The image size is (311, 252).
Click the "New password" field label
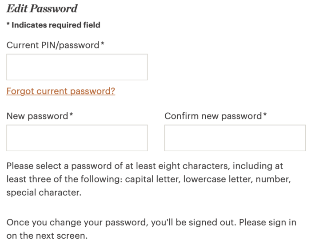click(37, 116)
